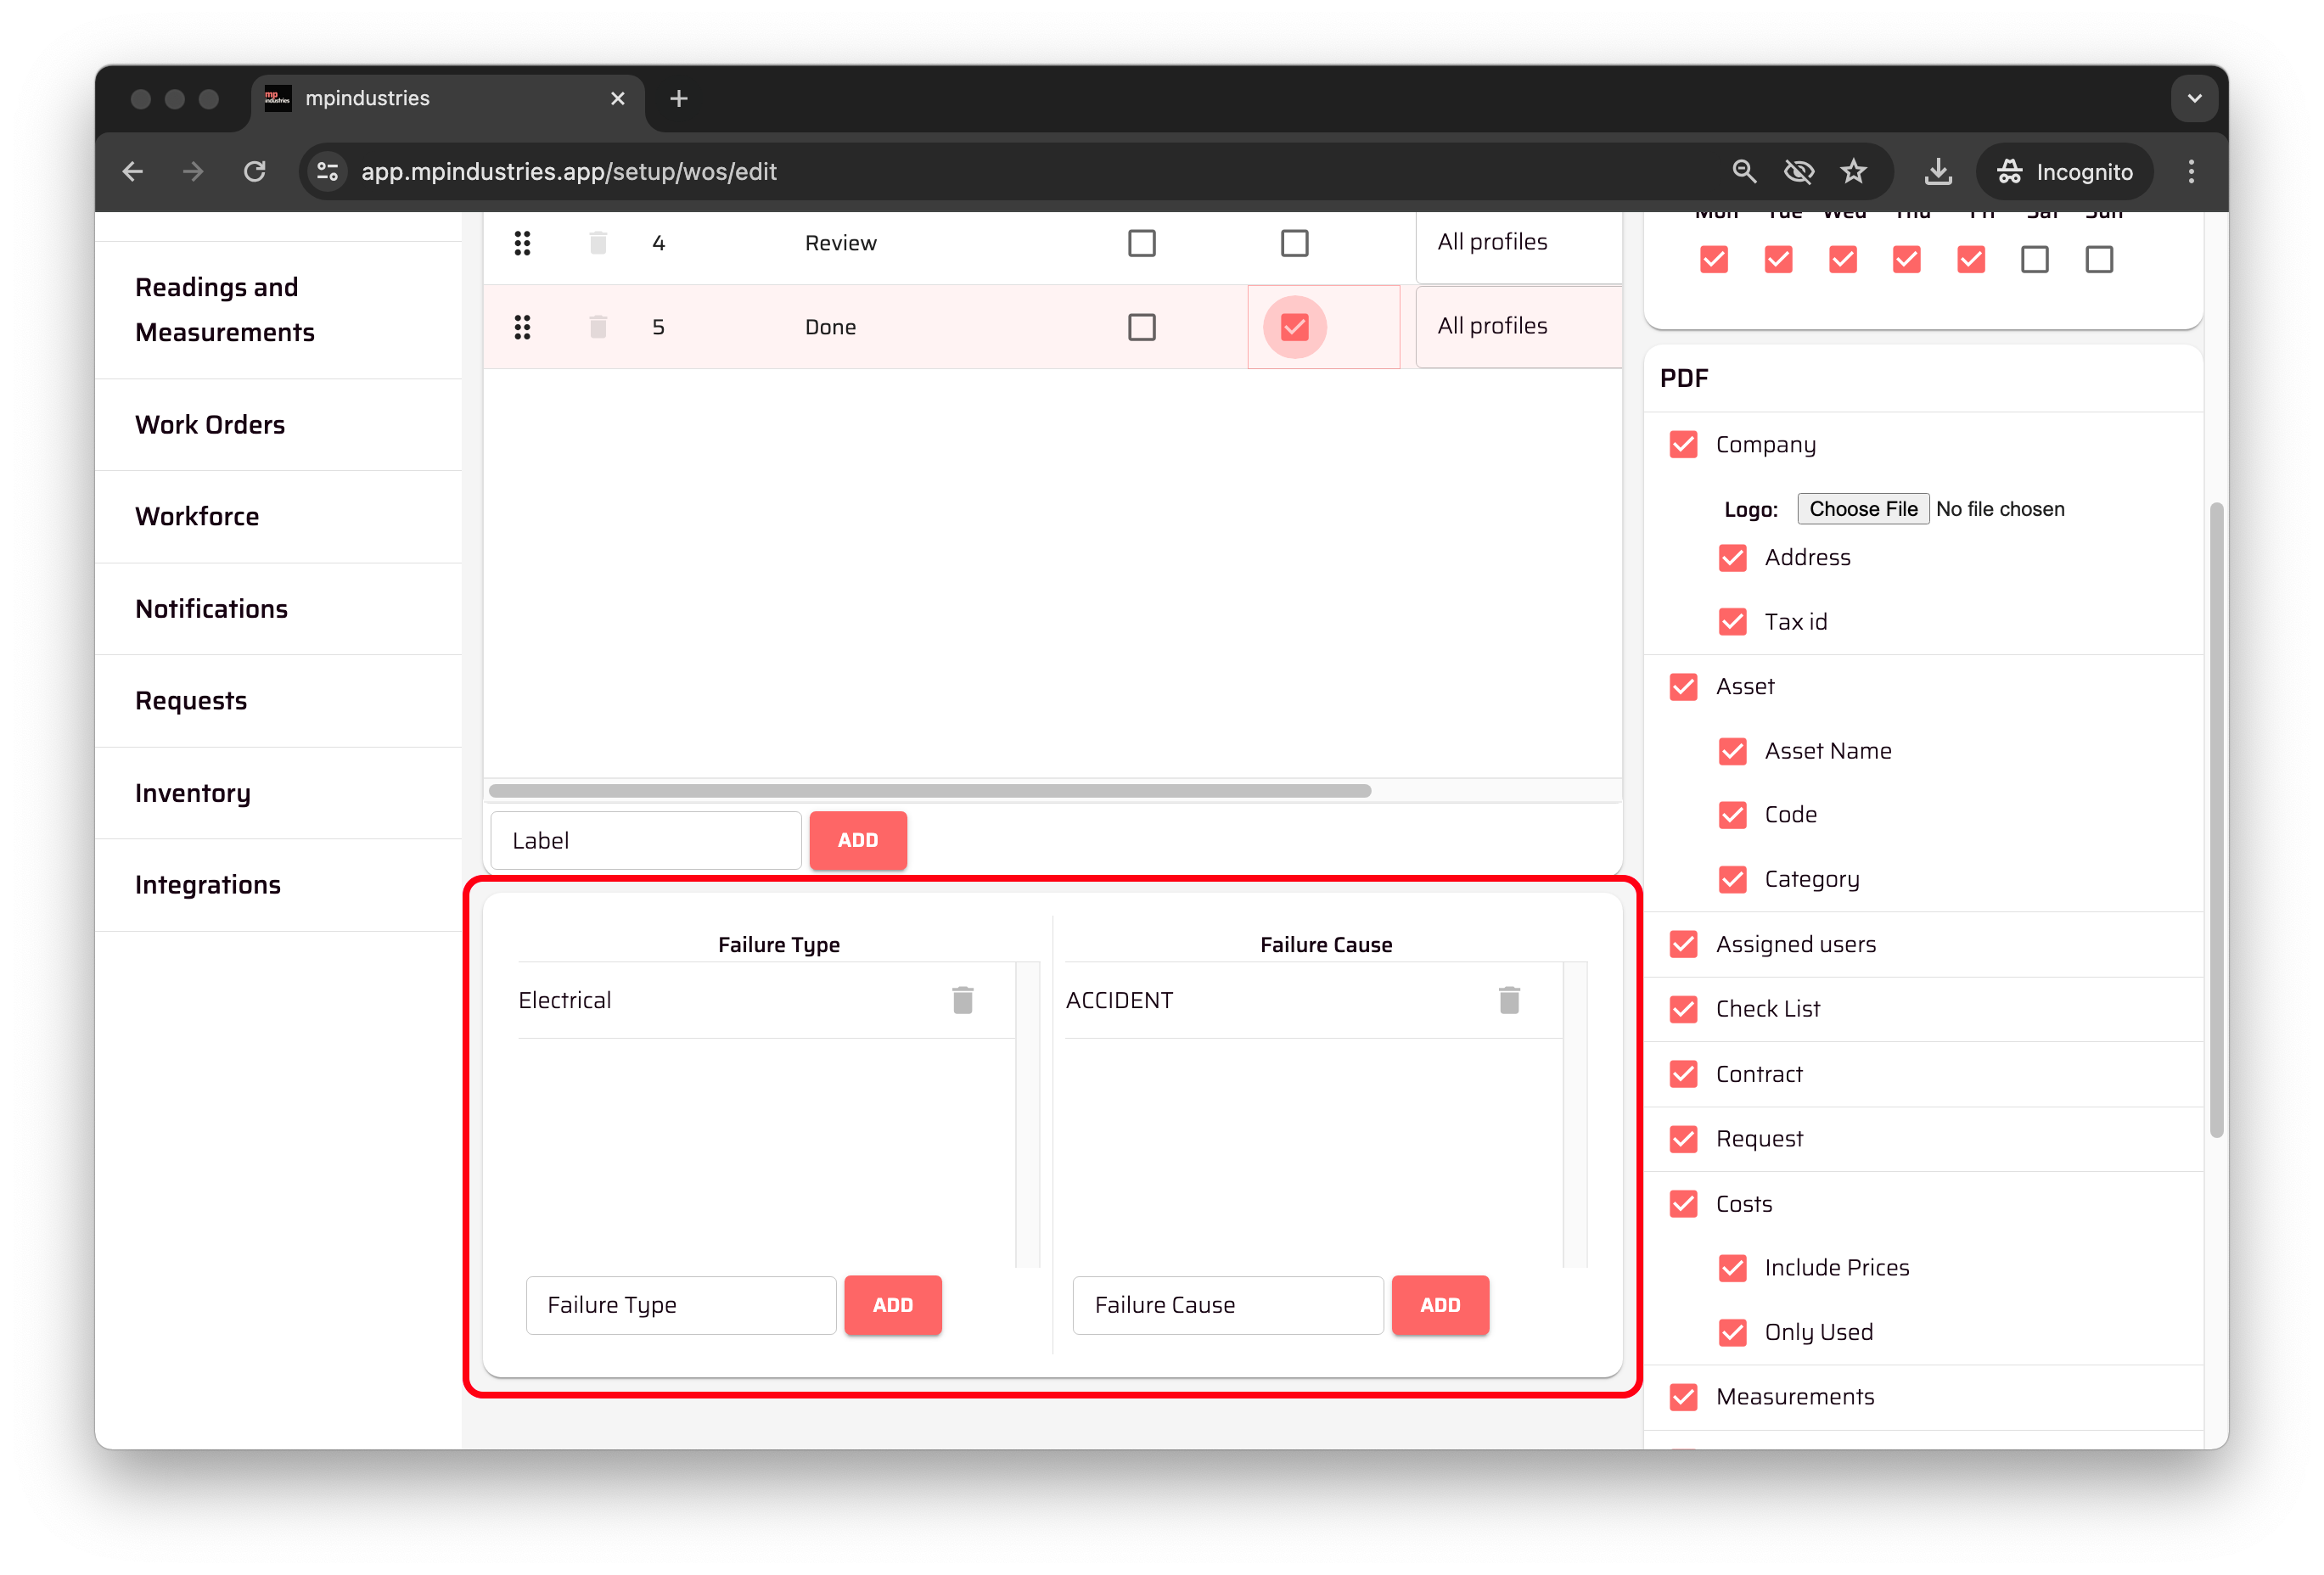Click trash icon on Review row

(x=598, y=243)
